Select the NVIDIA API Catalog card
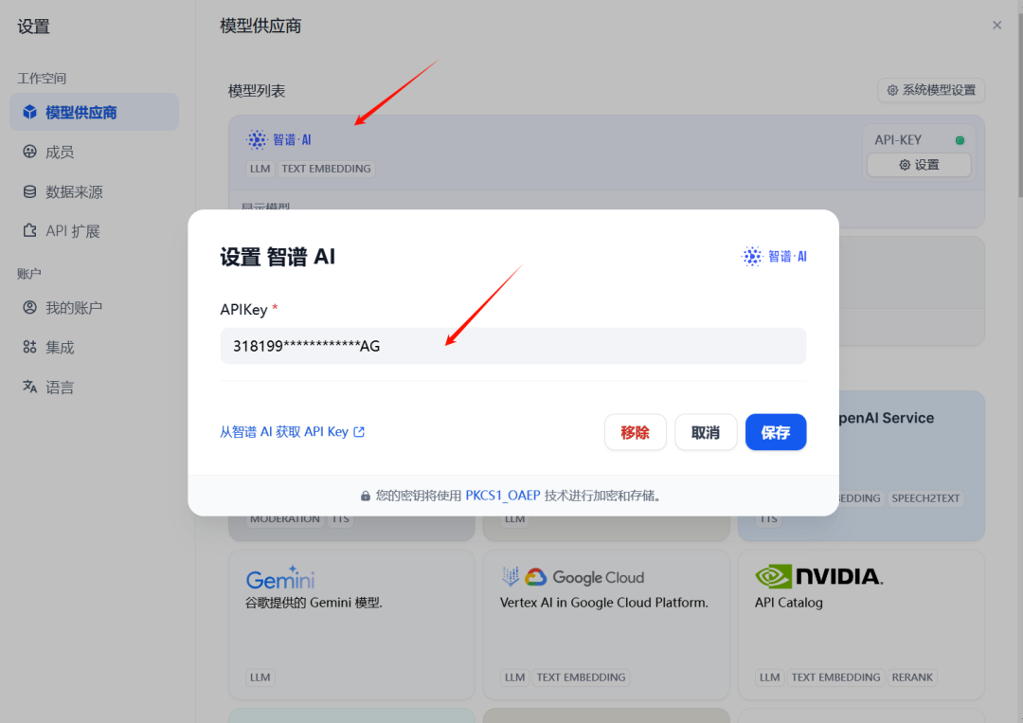The width and height of the screenshot is (1023, 723). pyautogui.click(x=861, y=624)
